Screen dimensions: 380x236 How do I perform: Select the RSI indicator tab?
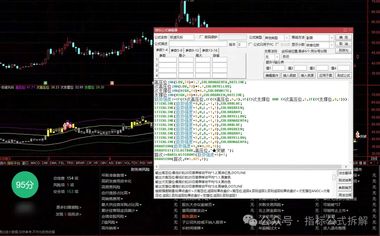point(142,163)
